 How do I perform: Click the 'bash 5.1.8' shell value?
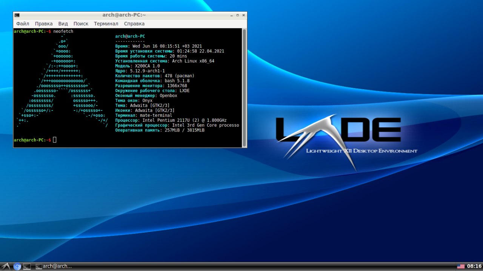coord(177,81)
